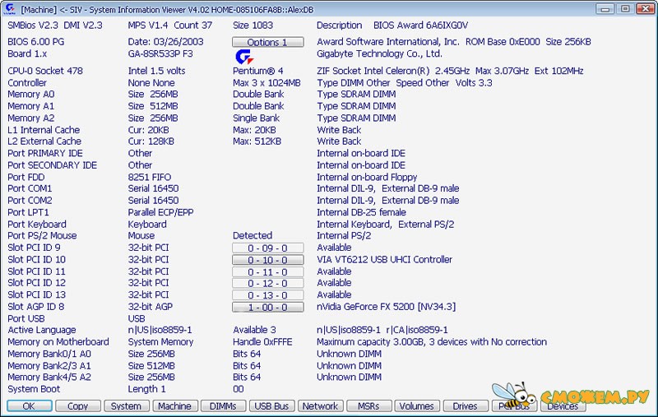Image resolution: width=658 pixels, height=417 pixels.
Task: Click the 'Max 3 x 1024MB' value
Action: pos(266,83)
